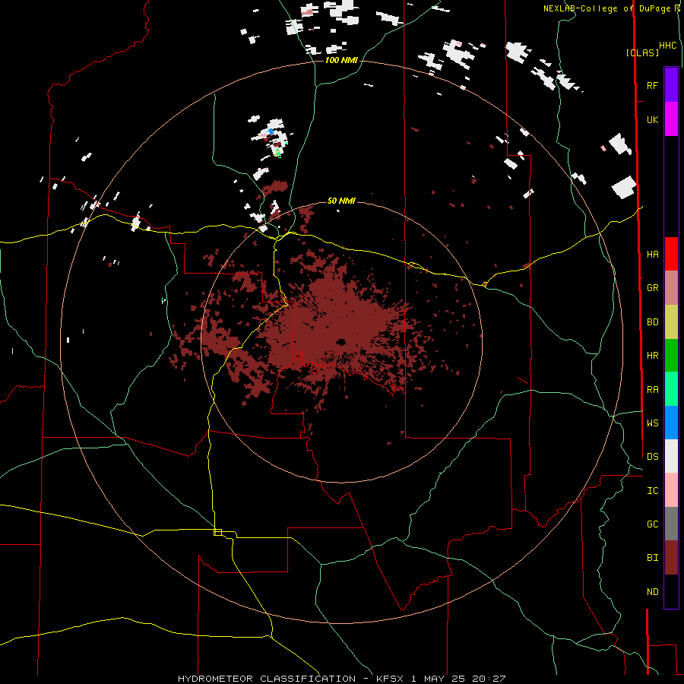Click the UK magenta legend swatch
The image size is (684, 684).
click(671, 119)
